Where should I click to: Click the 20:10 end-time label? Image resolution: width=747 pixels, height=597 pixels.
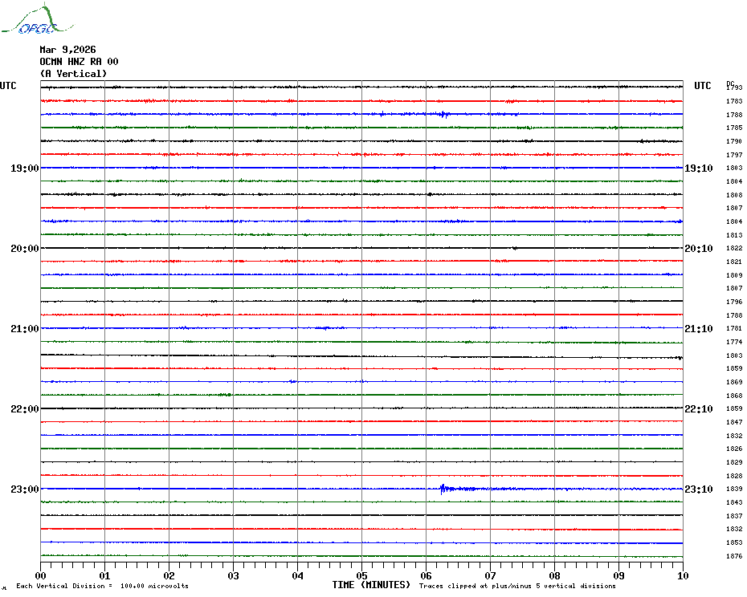pos(698,249)
